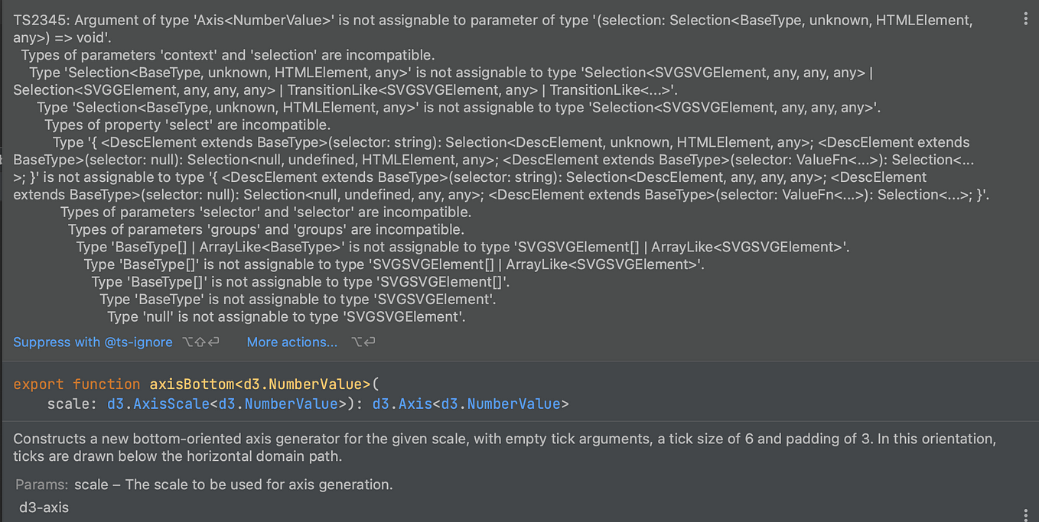This screenshot has width=1039, height=522.
Task: Click the shortcut hint after Suppress with @ts-ignore
Action: click(201, 342)
